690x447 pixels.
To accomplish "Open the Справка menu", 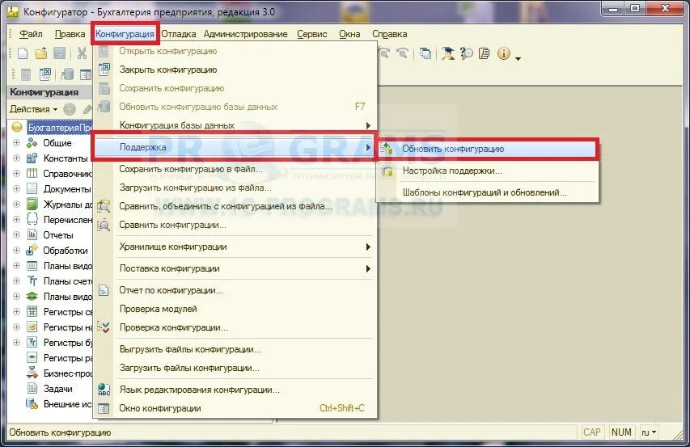I will pos(389,34).
